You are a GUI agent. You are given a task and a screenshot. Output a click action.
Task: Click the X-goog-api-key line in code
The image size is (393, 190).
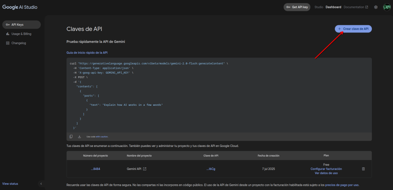click(x=103, y=73)
